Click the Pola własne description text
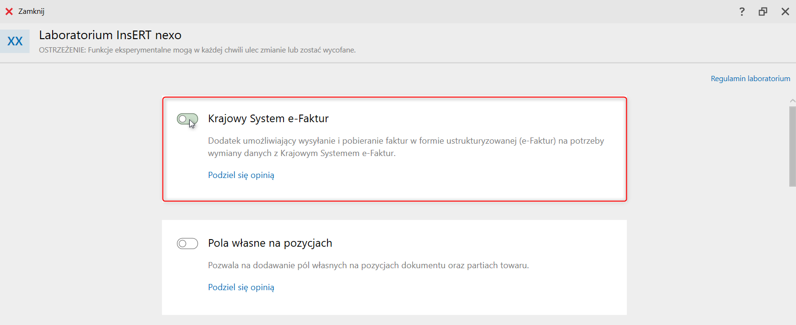796x325 pixels. coord(368,265)
